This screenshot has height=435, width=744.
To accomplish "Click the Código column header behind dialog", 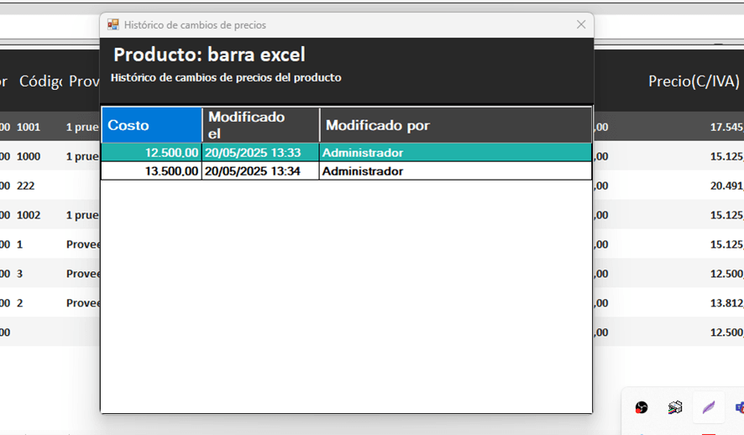I will point(40,81).
